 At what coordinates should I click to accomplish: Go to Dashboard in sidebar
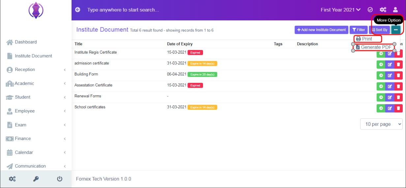(36, 42)
